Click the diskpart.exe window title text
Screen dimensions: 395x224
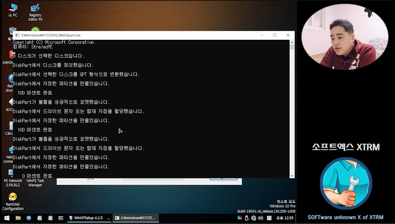click(x=51, y=35)
